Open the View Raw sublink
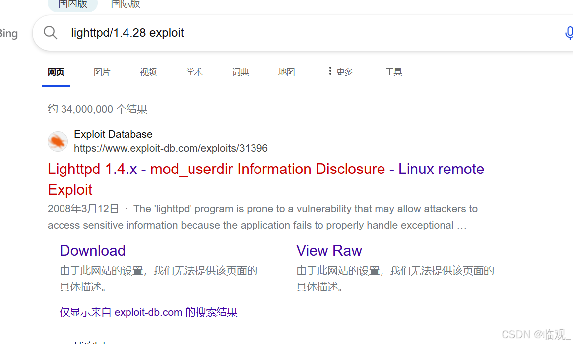This screenshot has width=573, height=344. pos(329,250)
